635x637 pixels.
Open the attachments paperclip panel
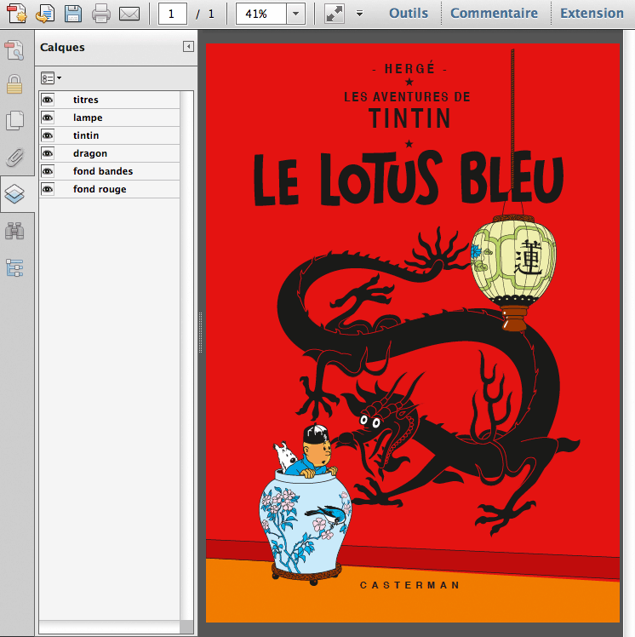(14, 157)
